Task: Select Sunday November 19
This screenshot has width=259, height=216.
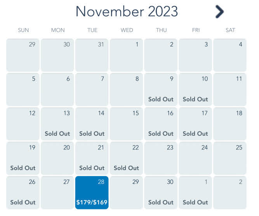Action: click(x=23, y=158)
